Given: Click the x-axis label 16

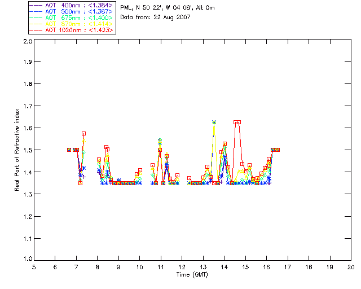Looking at the screenshot, I should (266, 267).
